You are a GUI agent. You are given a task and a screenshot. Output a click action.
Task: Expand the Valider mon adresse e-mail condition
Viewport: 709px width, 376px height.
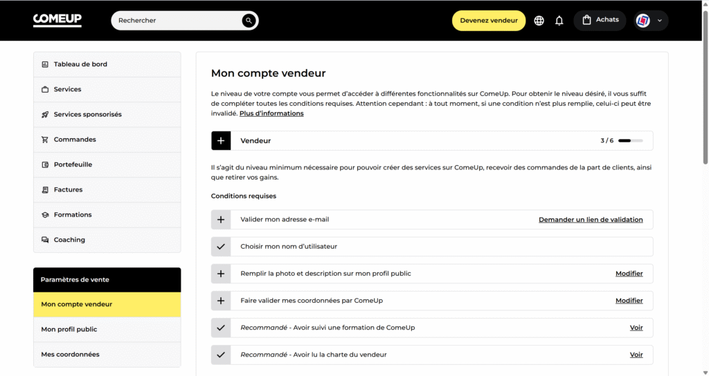tap(221, 220)
